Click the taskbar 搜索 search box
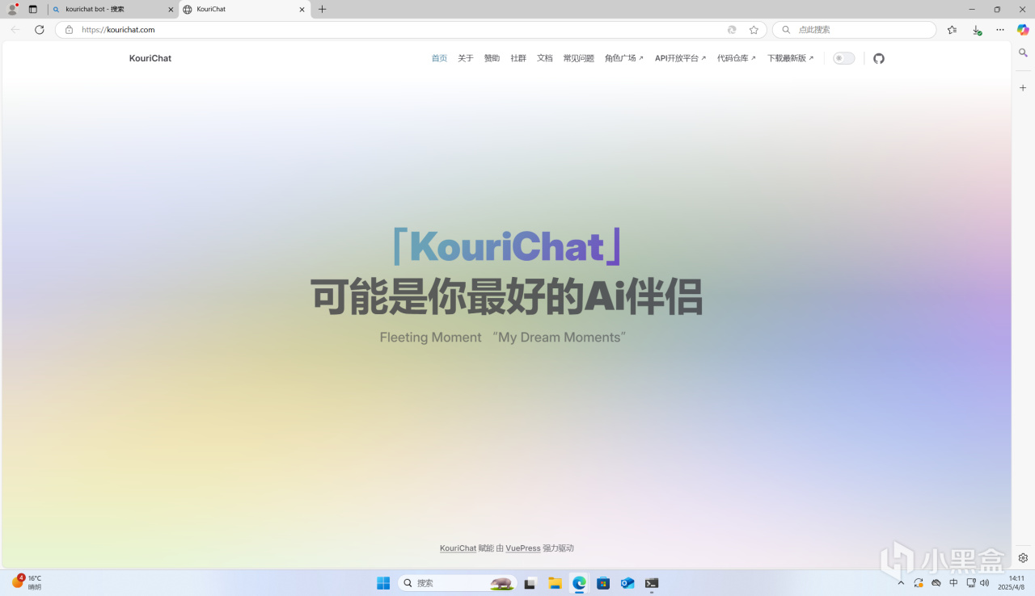Viewport: 1035px width, 596px height. (x=458, y=583)
